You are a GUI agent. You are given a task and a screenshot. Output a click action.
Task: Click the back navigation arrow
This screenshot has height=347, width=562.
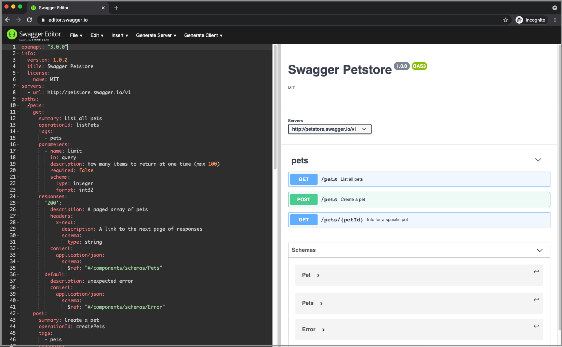8,20
